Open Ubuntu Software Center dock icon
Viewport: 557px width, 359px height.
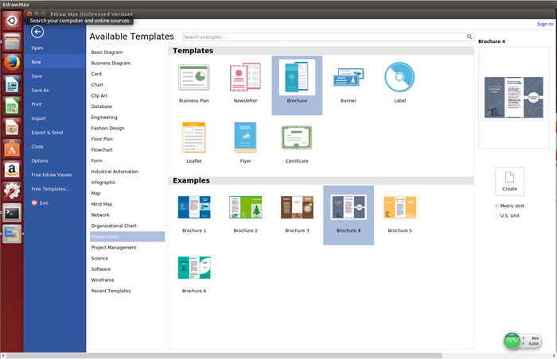point(12,149)
